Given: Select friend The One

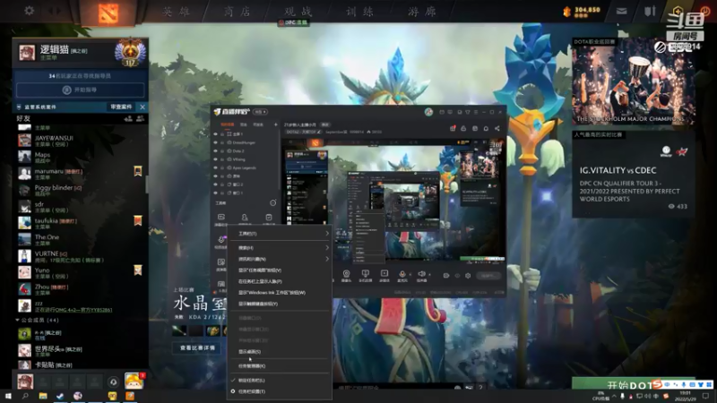Looking at the screenshot, I should point(78,239).
